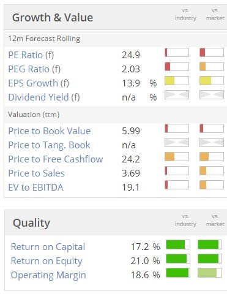Click PE Ratio vs. industry red bar

[x=177, y=53]
